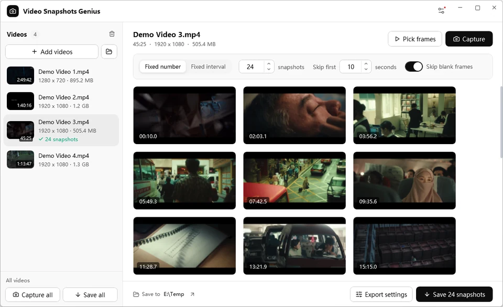The width and height of the screenshot is (503, 307).
Task: Click the trash icon to clear videos
Action: coord(112,34)
